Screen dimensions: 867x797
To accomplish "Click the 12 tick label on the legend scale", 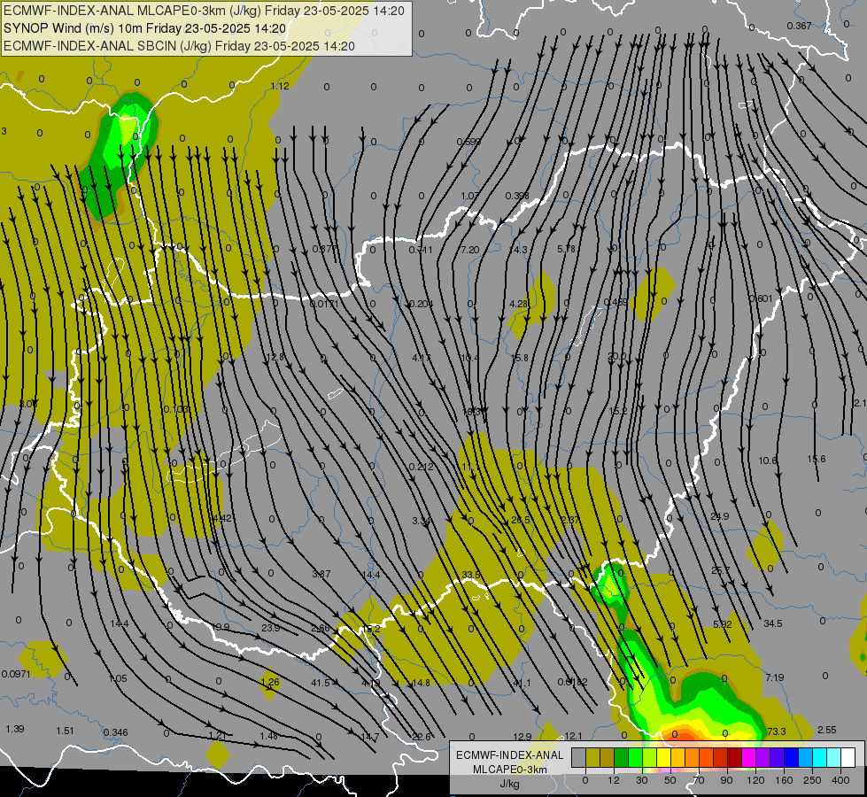I will point(613,780).
